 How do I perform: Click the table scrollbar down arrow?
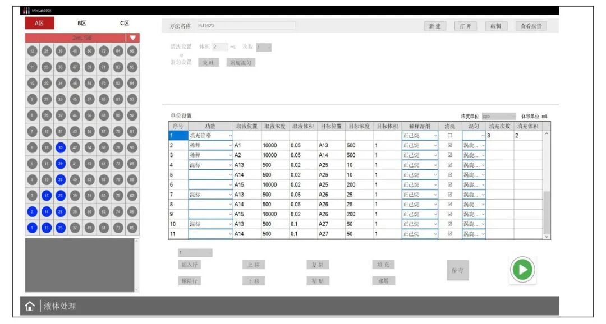(x=547, y=237)
